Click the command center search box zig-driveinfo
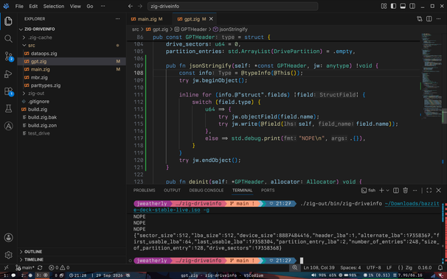This screenshot has width=447, height=279. 232,6
